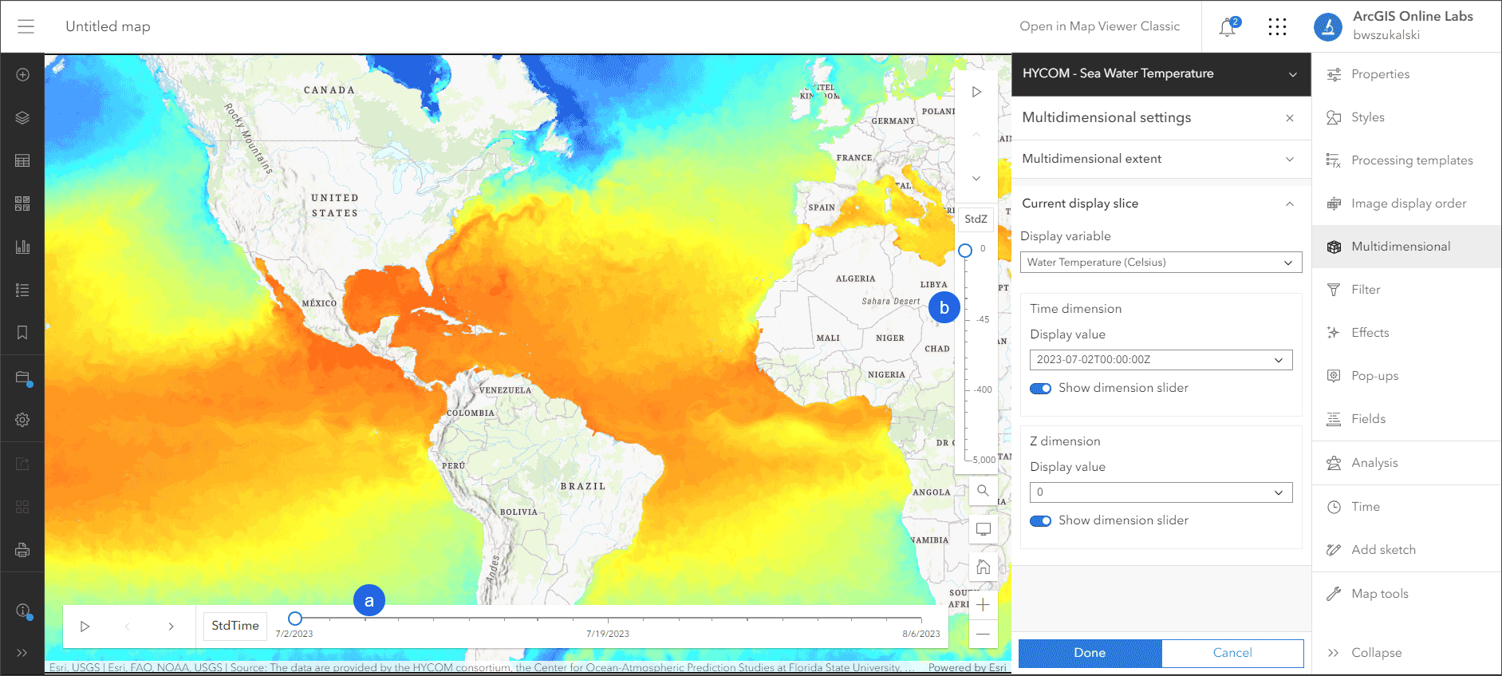Open the Layers pane icon

point(22,117)
